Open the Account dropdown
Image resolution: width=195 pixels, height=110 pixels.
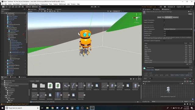171,7
